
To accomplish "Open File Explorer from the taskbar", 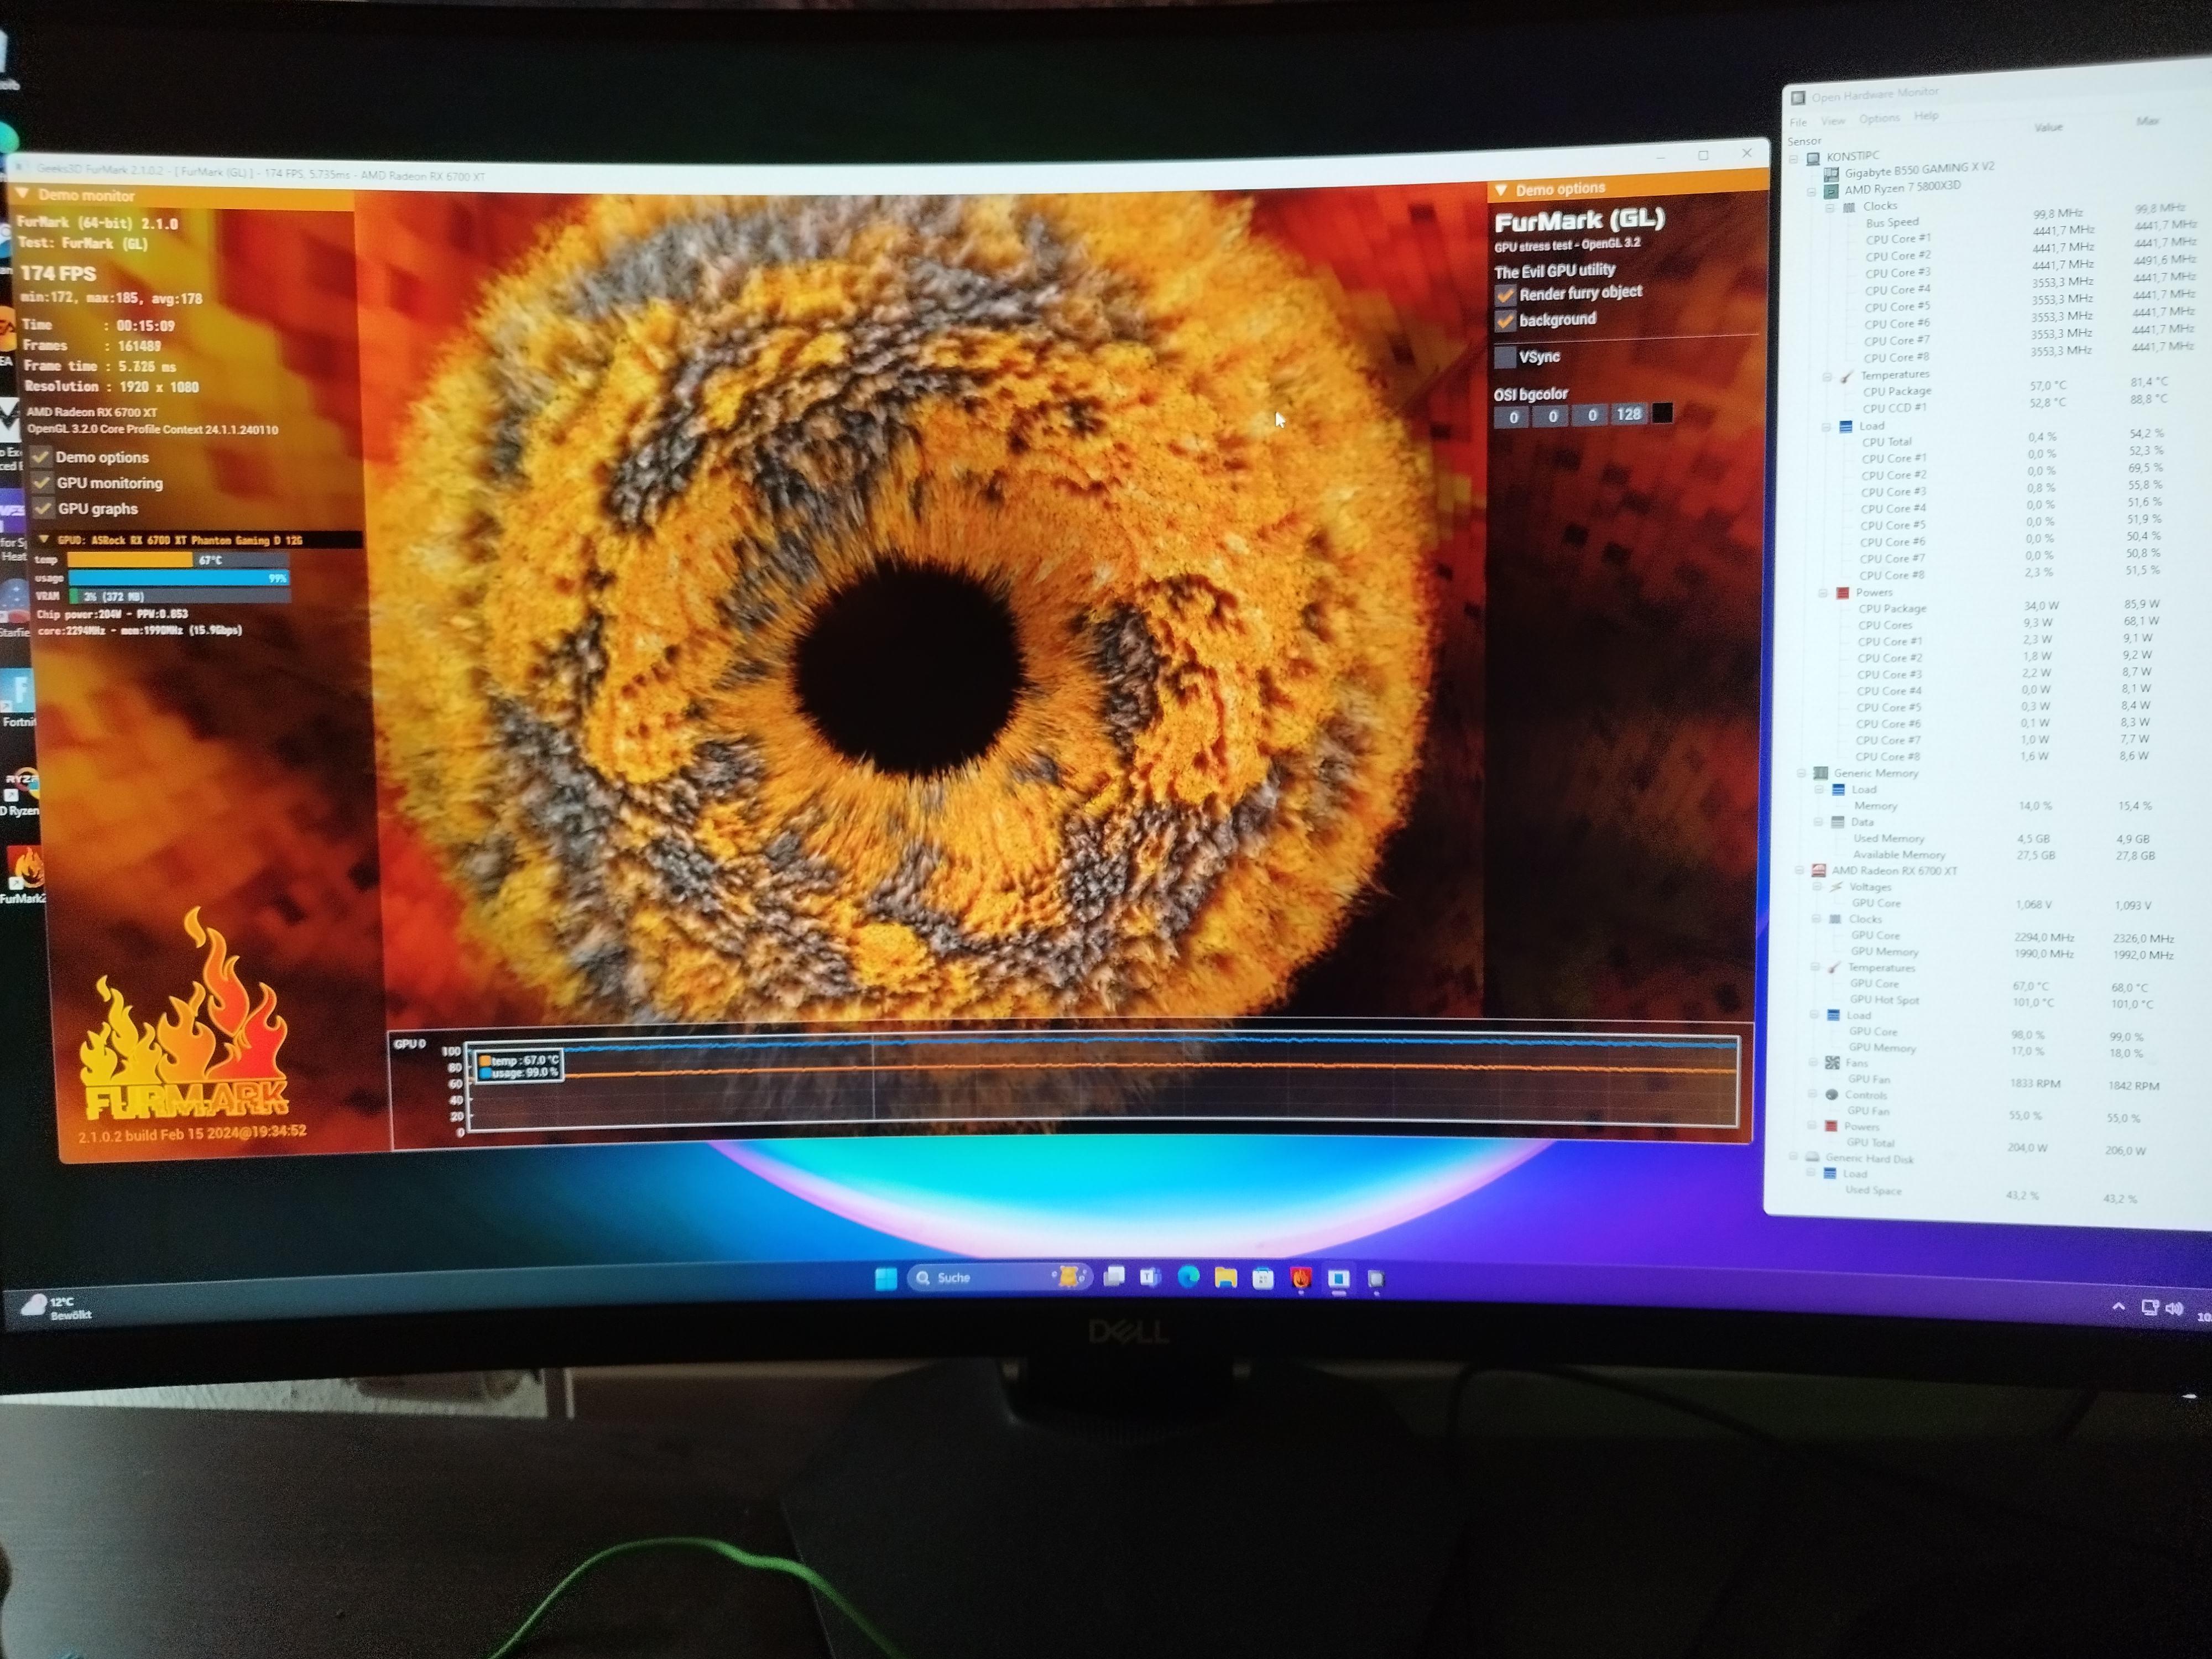I will tap(1226, 1277).
